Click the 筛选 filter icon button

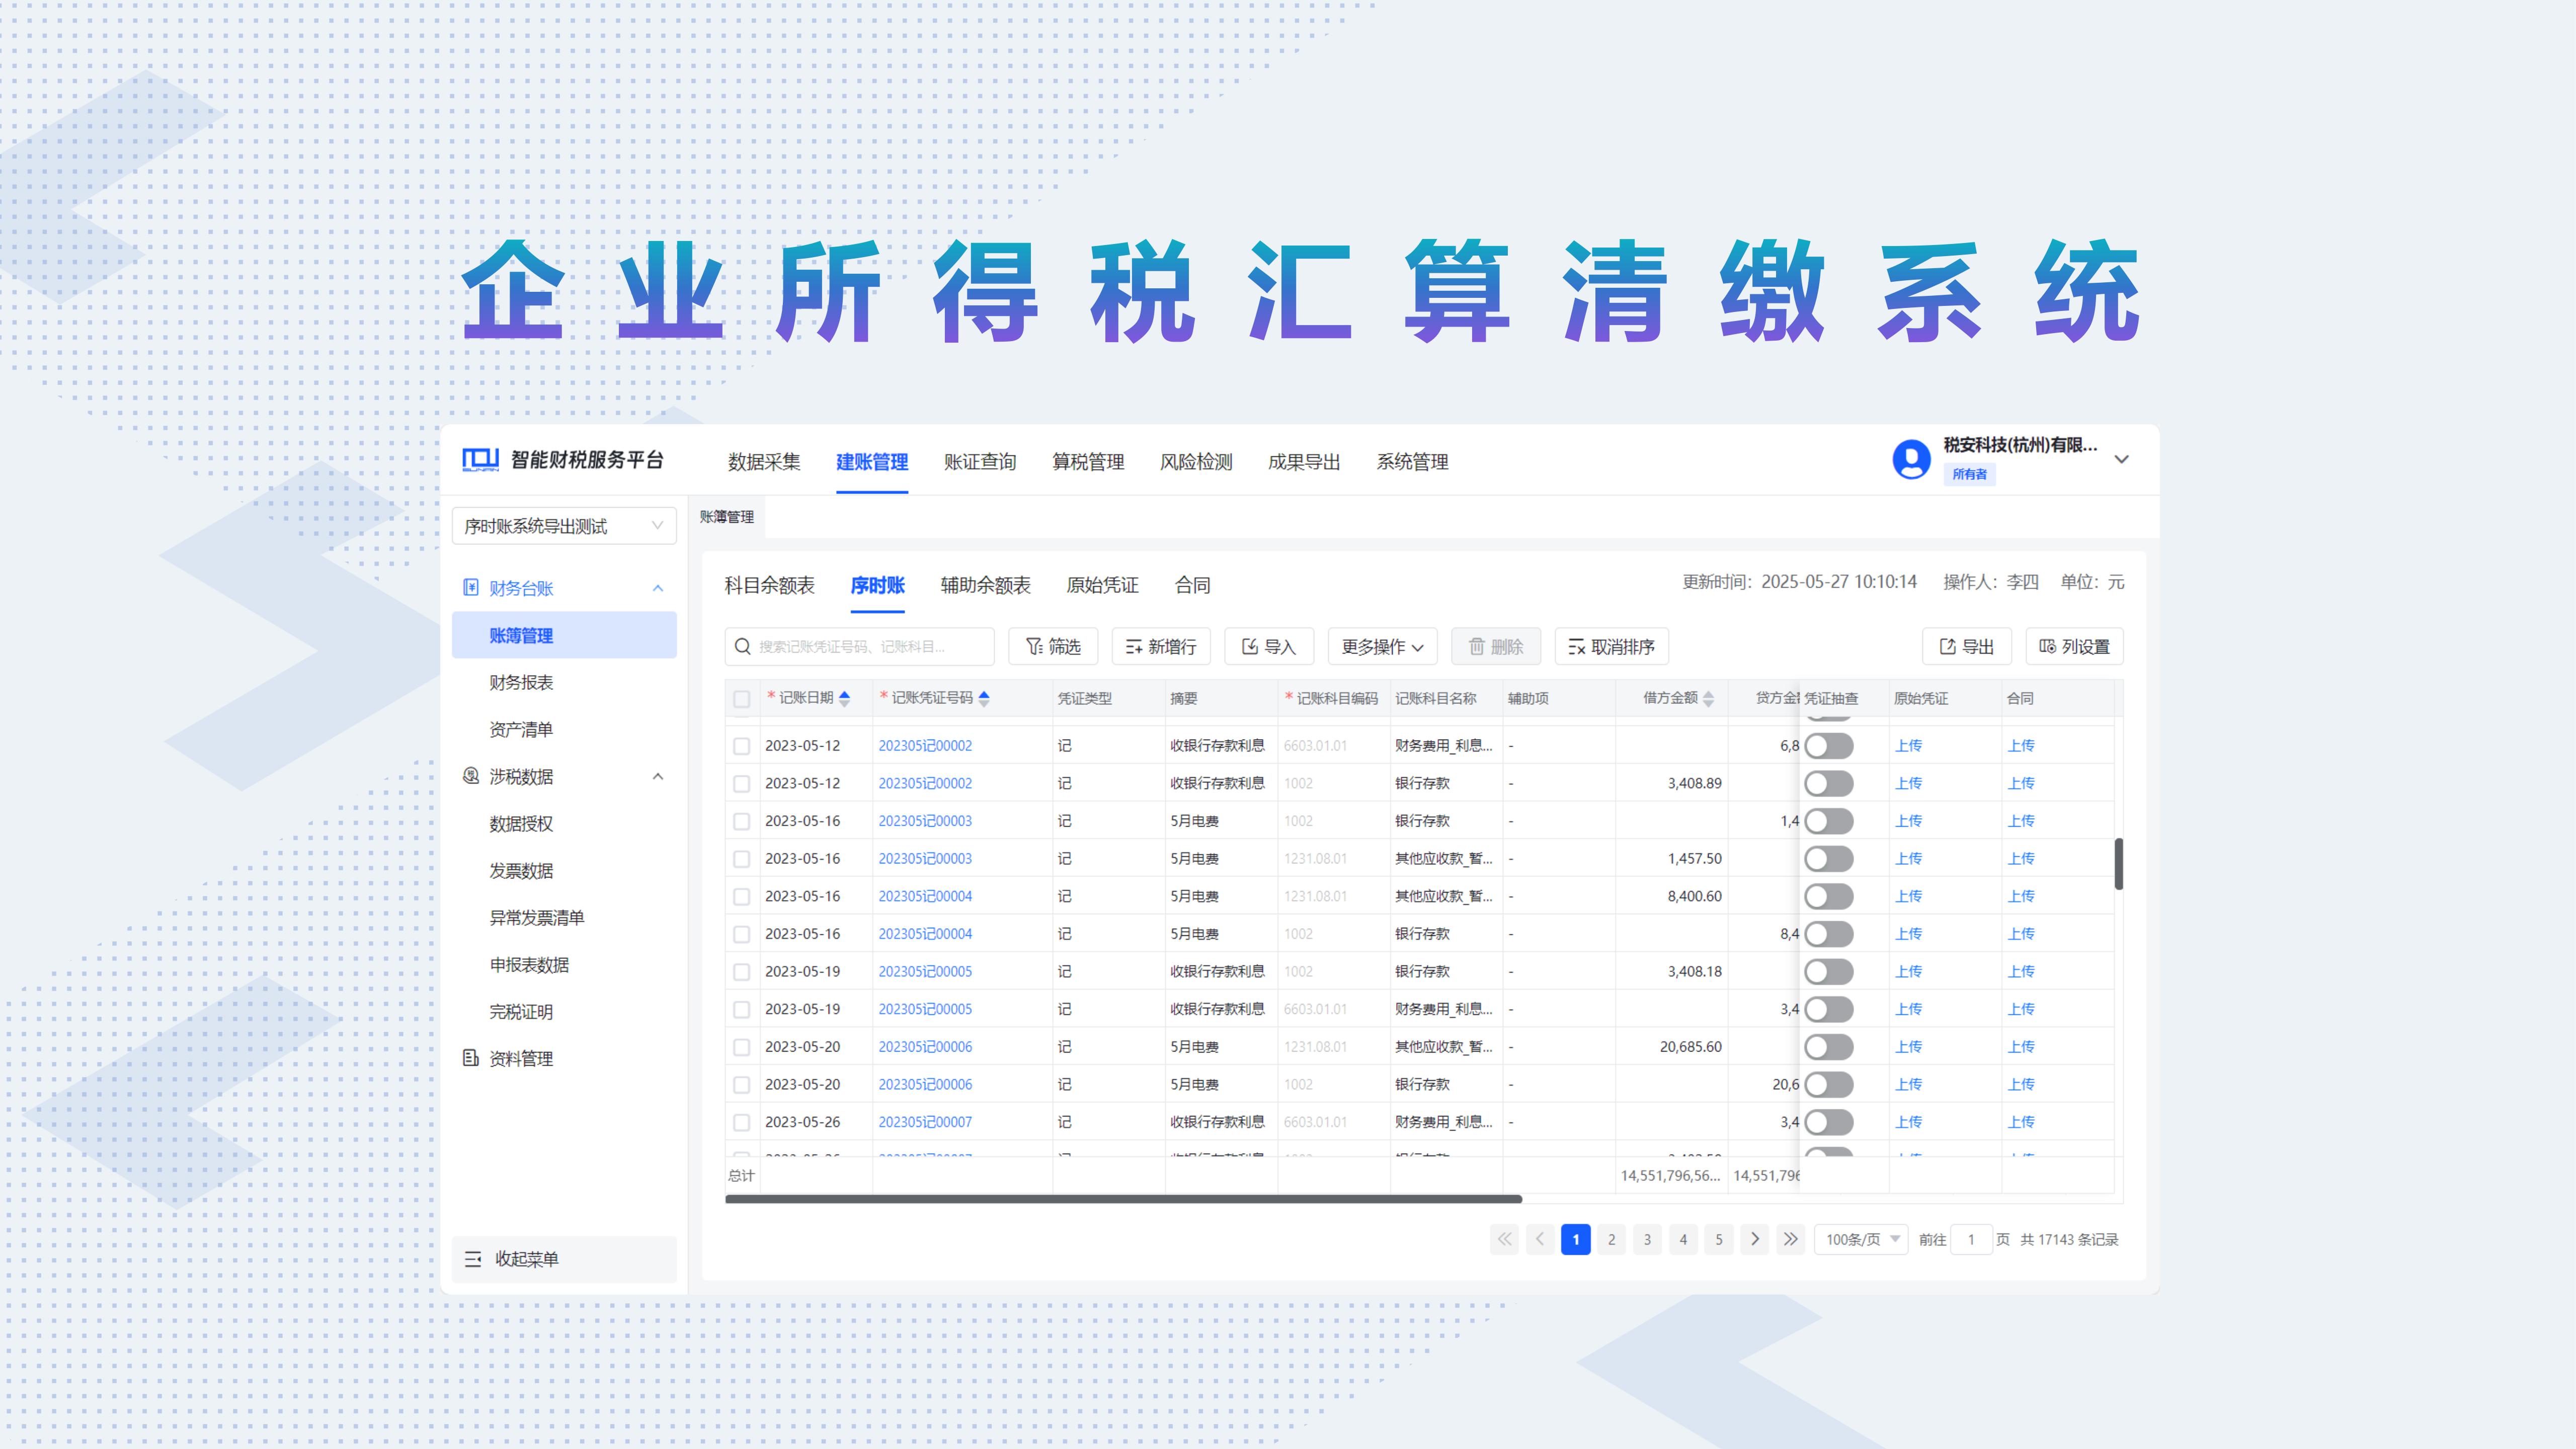click(1035, 647)
